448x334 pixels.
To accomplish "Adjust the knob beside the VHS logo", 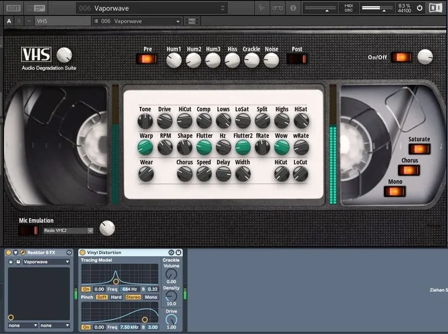I will pos(64,55).
